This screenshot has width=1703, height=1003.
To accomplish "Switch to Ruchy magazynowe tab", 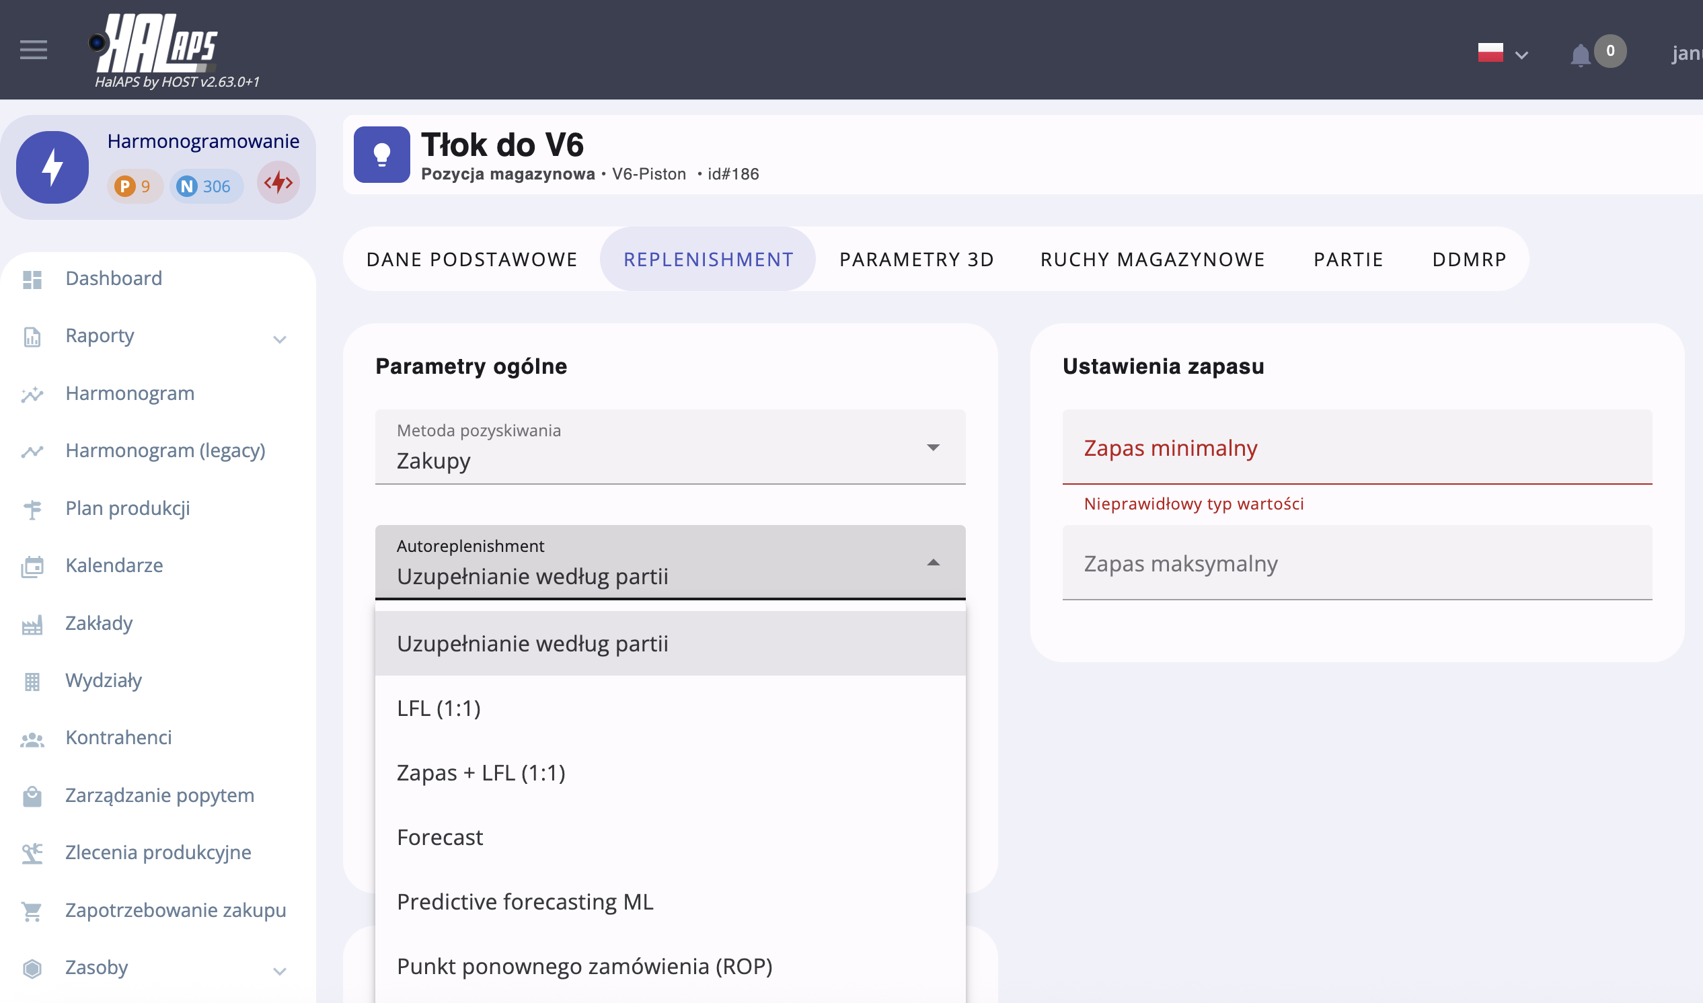I will (1152, 259).
